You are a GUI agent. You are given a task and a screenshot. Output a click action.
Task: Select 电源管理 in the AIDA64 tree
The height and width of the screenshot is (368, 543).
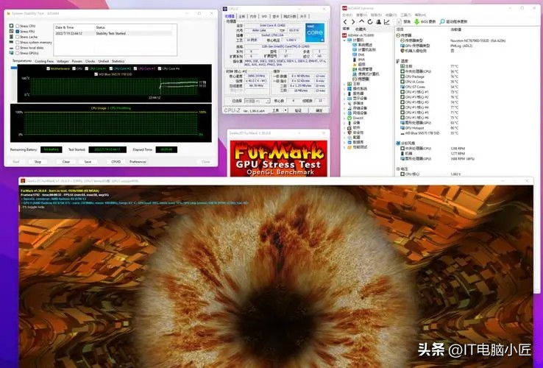pyautogui.click(x=361, y=69)
